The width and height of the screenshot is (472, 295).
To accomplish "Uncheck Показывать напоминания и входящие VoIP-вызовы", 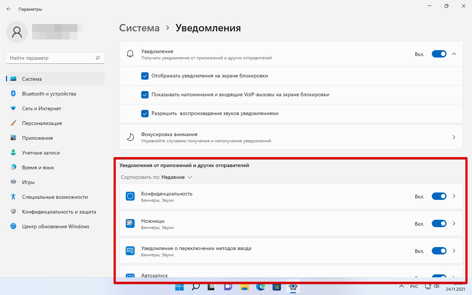I will tap(145, 95).
